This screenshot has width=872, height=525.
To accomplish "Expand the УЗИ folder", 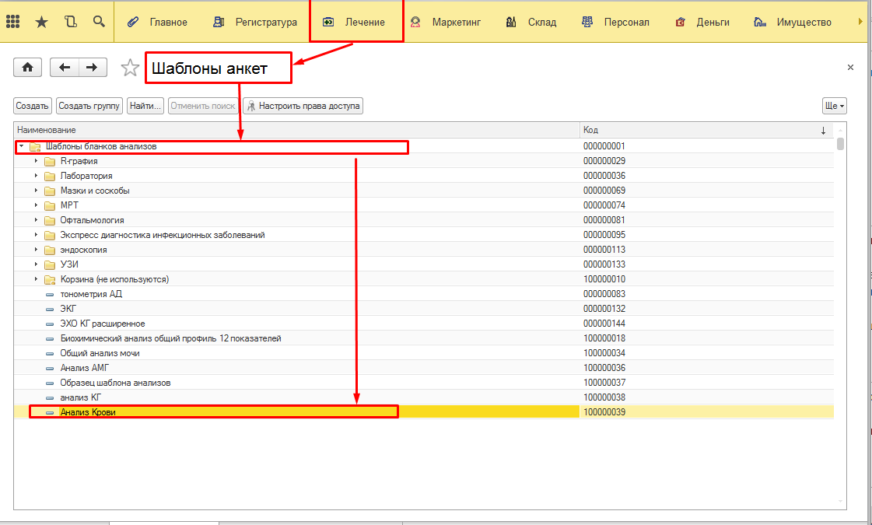I will pyautogui.click(x=36, y=264).
